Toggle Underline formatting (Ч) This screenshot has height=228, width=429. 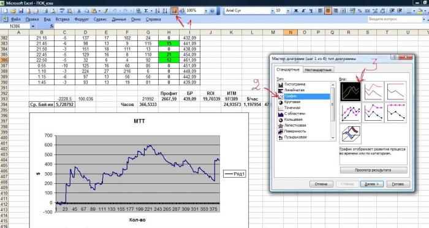[311, 11]
